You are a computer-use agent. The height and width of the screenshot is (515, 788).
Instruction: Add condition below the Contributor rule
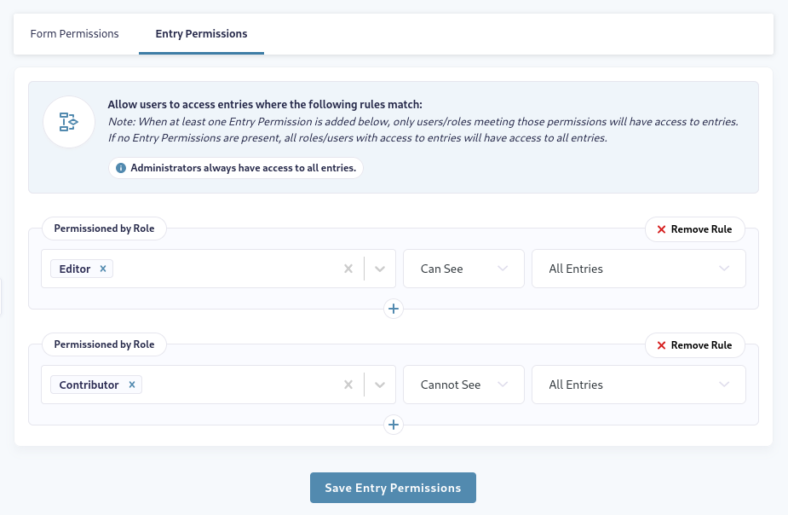394,425
